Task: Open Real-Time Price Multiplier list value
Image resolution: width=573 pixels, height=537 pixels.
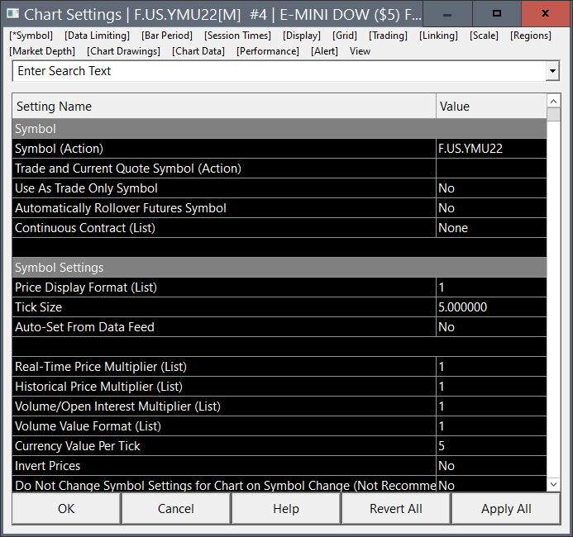Action: (x=491, y=367)
